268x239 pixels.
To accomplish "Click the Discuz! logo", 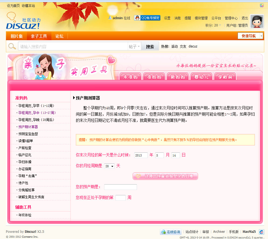I will (23, 21).
